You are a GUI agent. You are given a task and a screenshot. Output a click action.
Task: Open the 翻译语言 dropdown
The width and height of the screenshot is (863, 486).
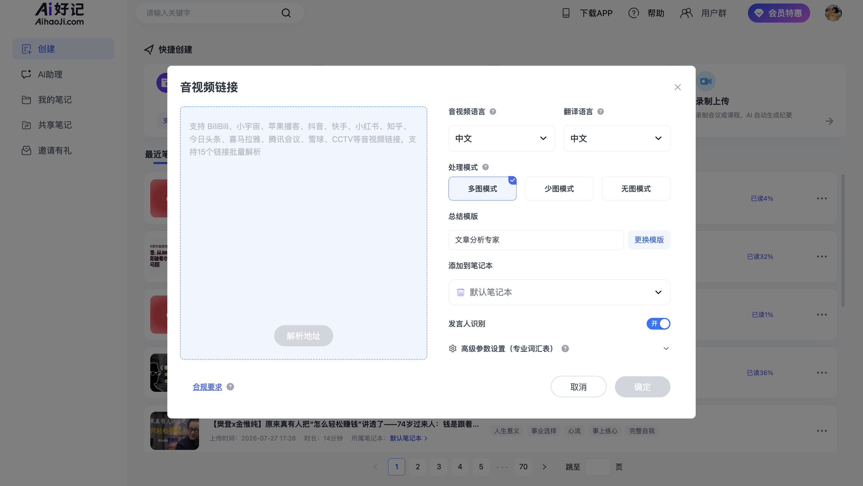[x=617, y=138]
